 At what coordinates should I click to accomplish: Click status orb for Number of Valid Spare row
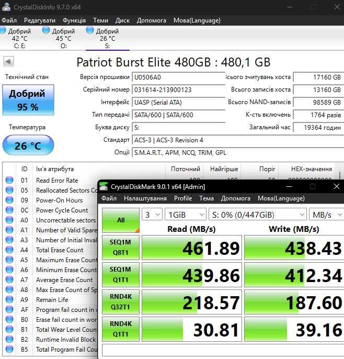[9, 230]
